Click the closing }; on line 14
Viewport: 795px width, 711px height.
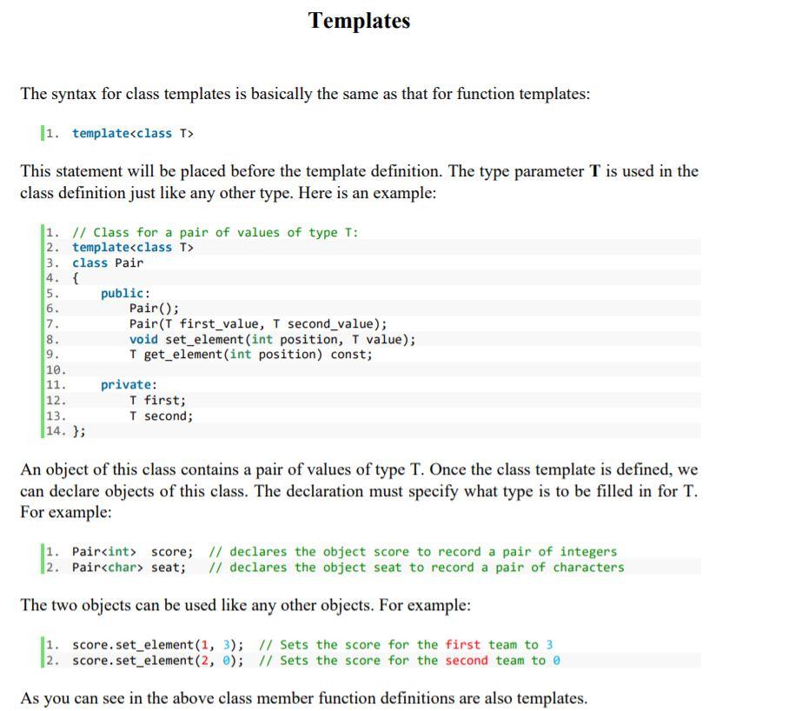(x=76, y=430)
